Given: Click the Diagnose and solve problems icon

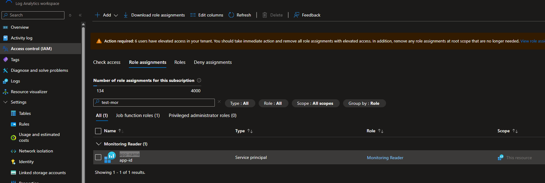Looking at the screenshot, I should coord(5,70).
